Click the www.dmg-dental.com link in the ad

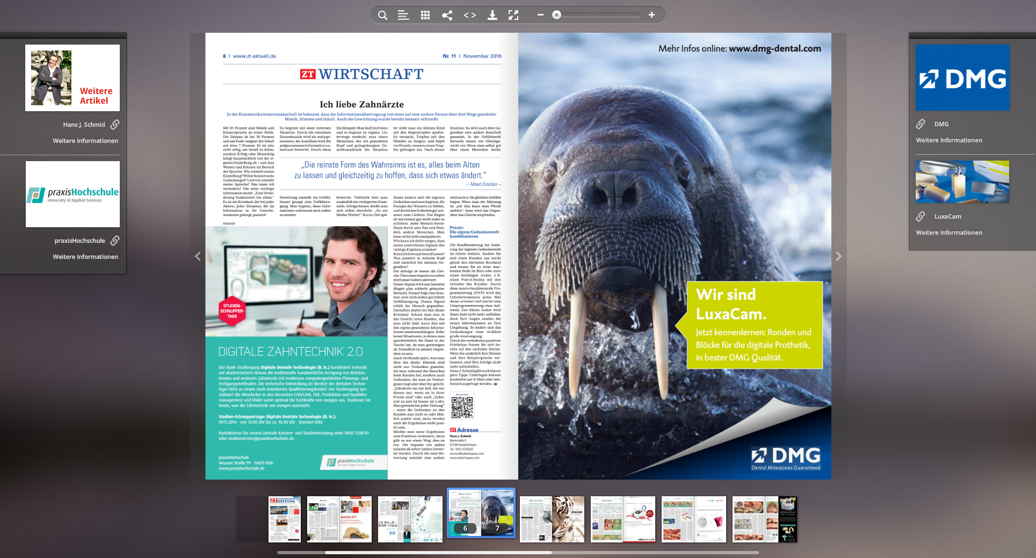pyautogui.click(x=774, y=48)
